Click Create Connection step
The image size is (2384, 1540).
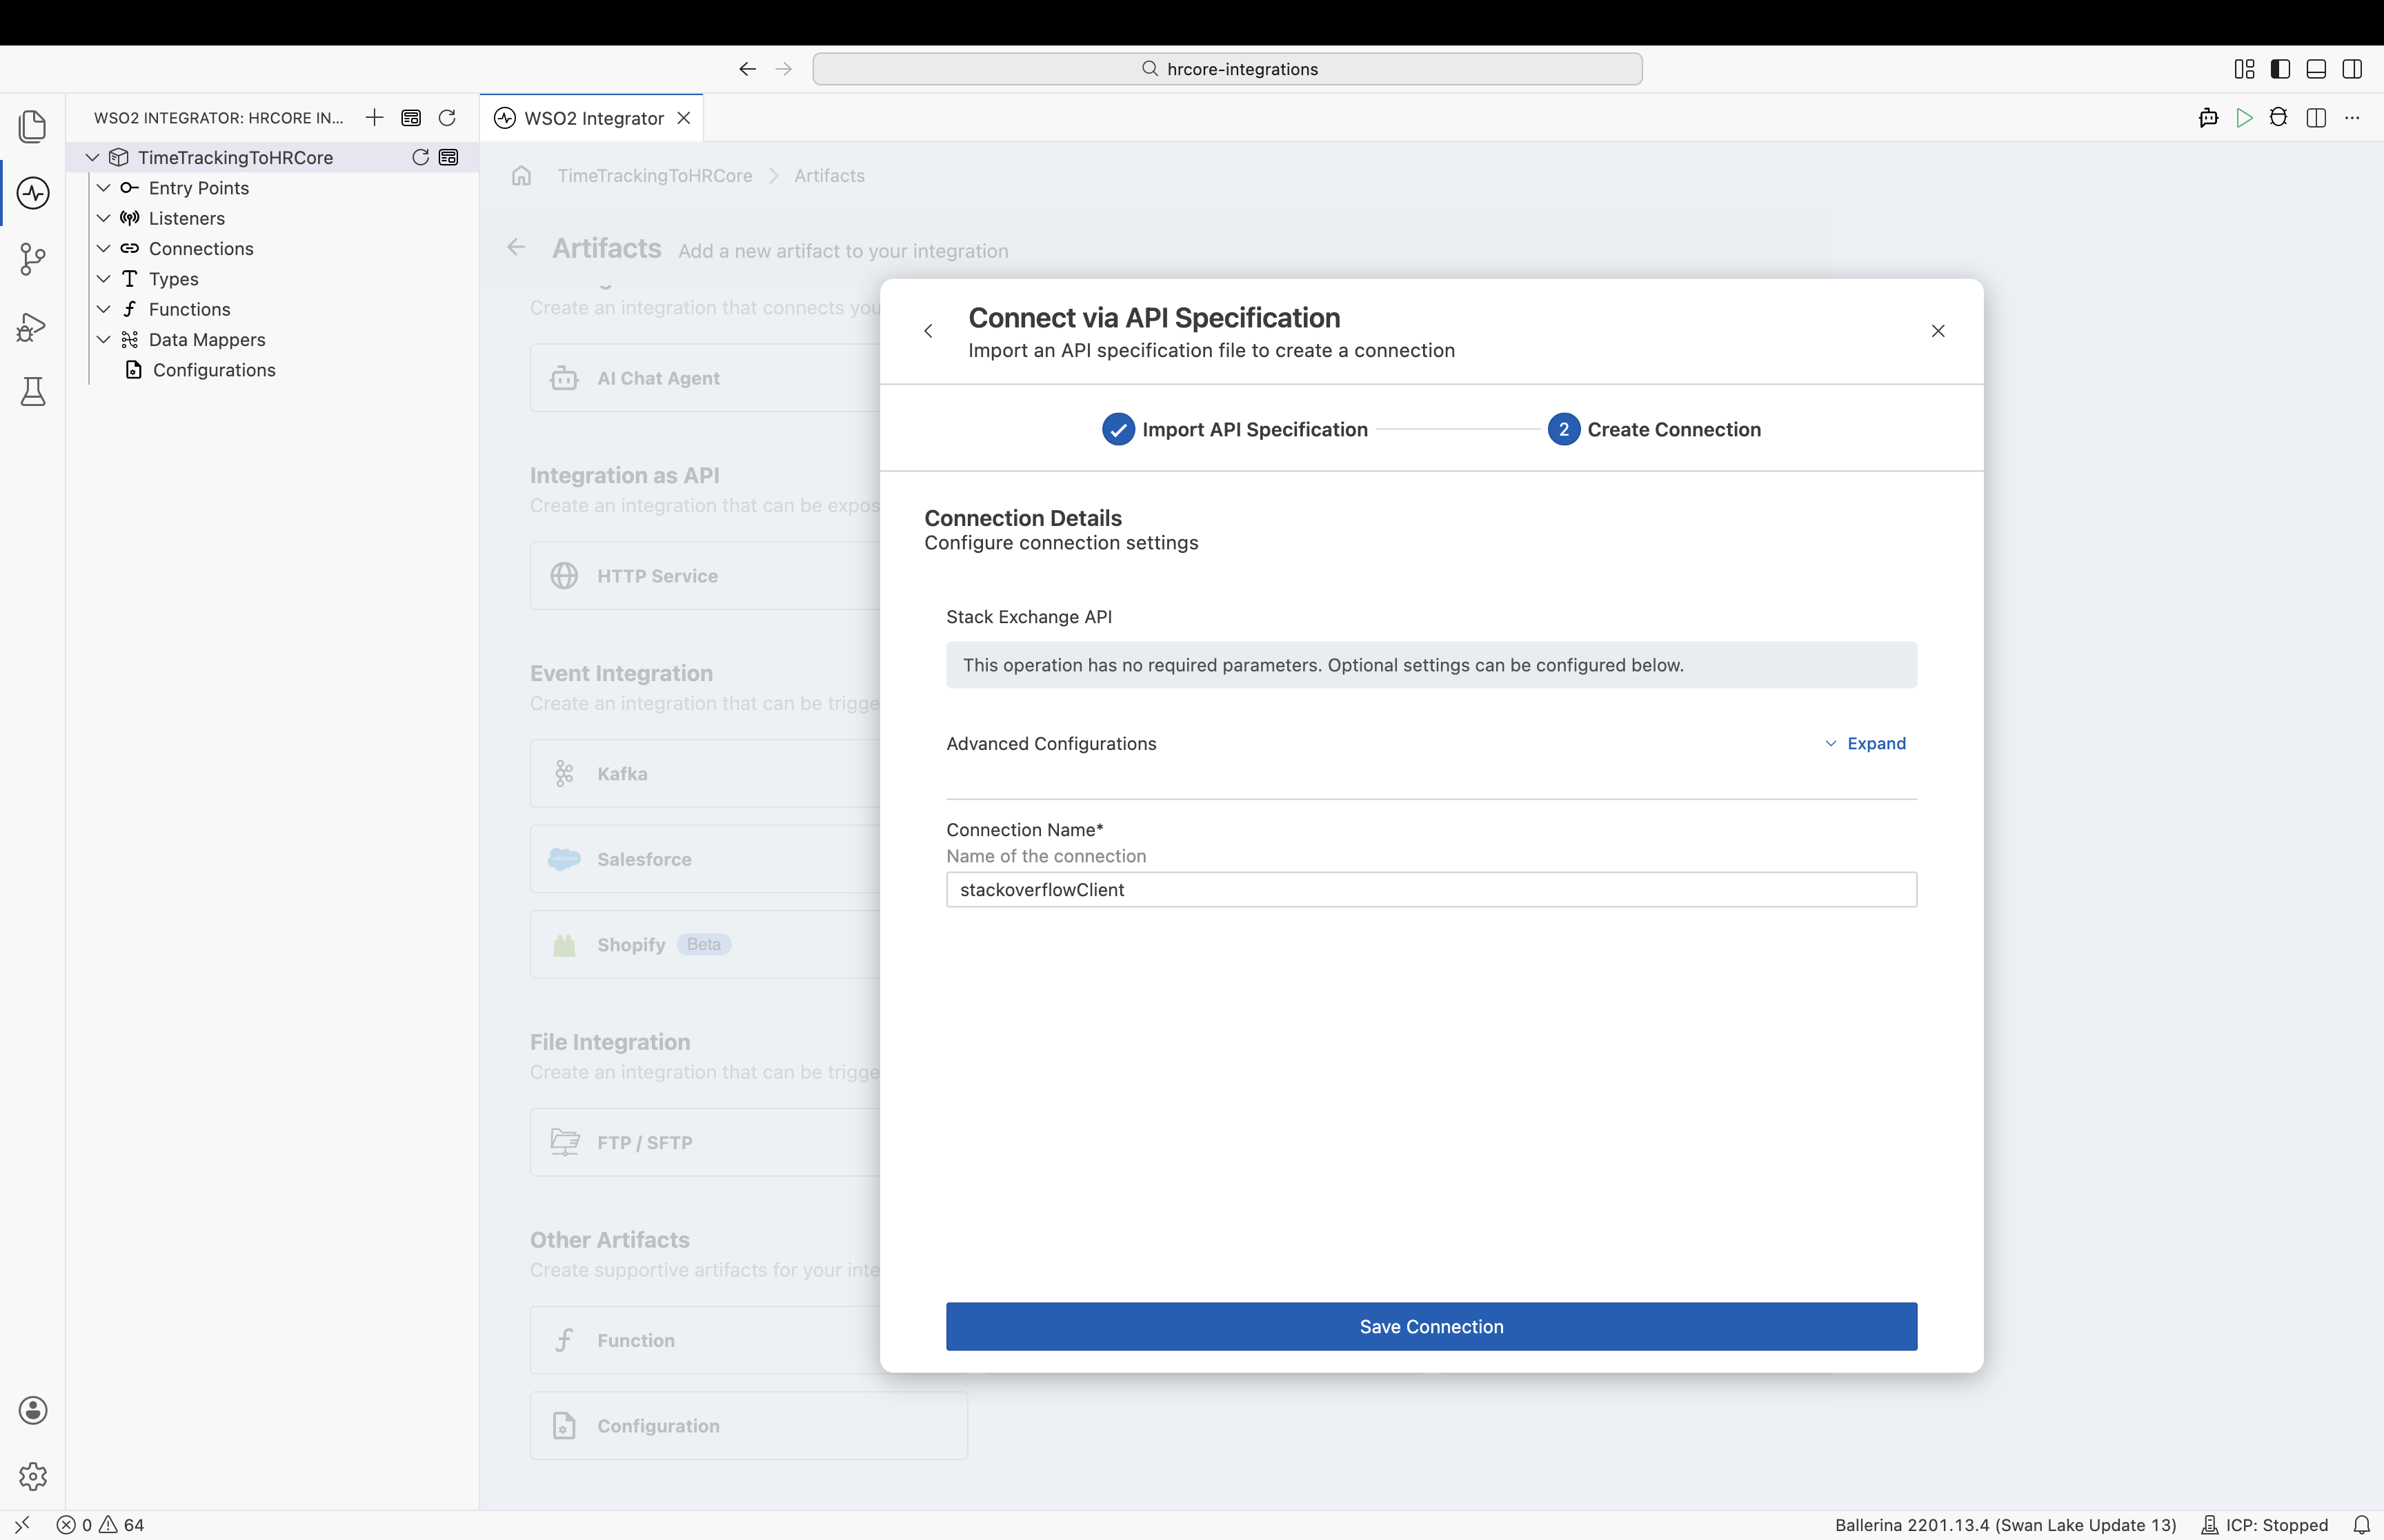click(x=1655, y=429)
